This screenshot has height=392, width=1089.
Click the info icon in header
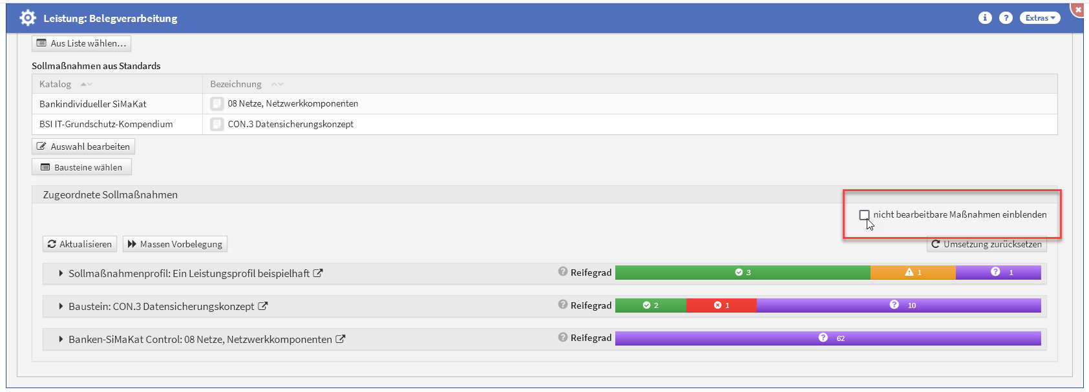tap(985, 18)
